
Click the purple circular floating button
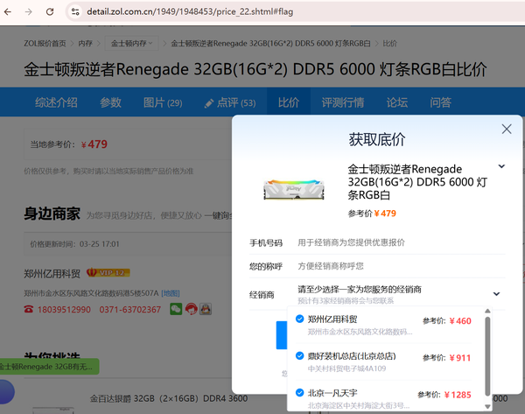pyautogui.click(x=7, y=391)
